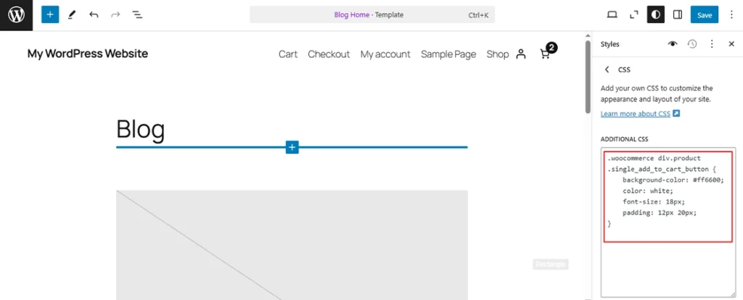Open the Document Overview list view

(x=137, y=14)
